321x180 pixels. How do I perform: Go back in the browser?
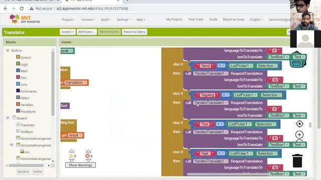(x=6, y=8)
